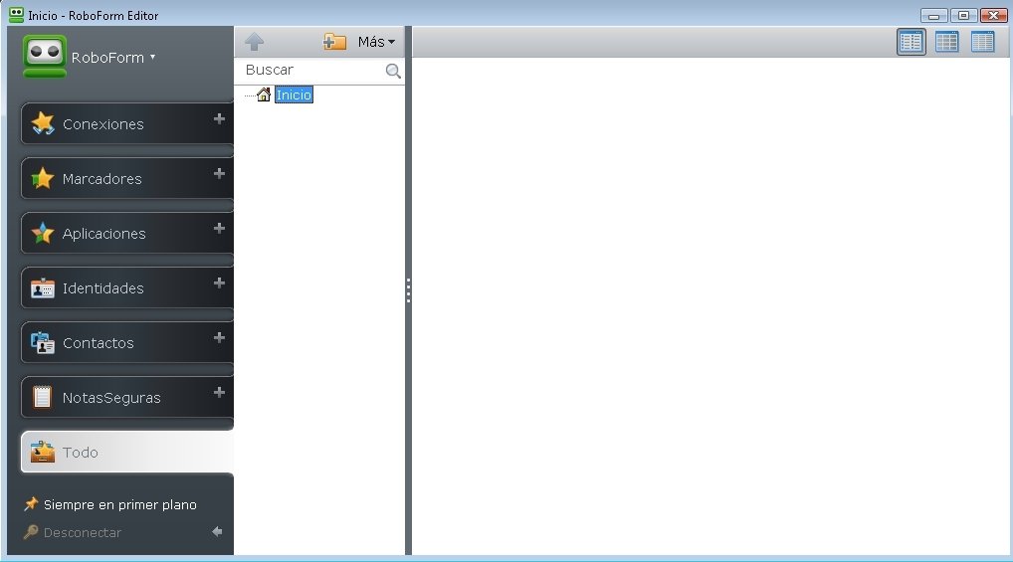The image size is (1013, 562).
Task: Maximize the RoboForm Editor window
Action: point(964,16)
